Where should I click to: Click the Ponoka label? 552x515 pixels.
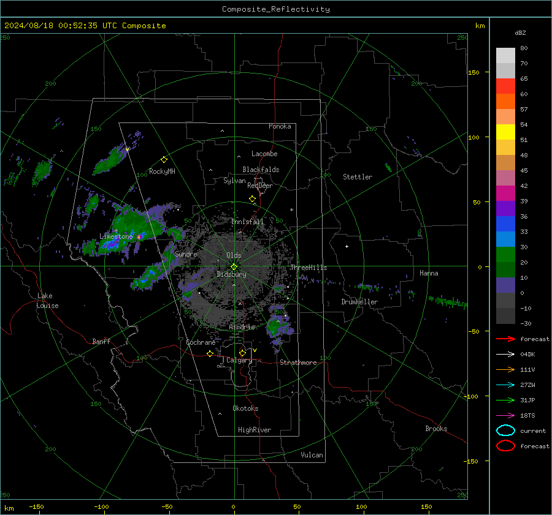point(280,126)
